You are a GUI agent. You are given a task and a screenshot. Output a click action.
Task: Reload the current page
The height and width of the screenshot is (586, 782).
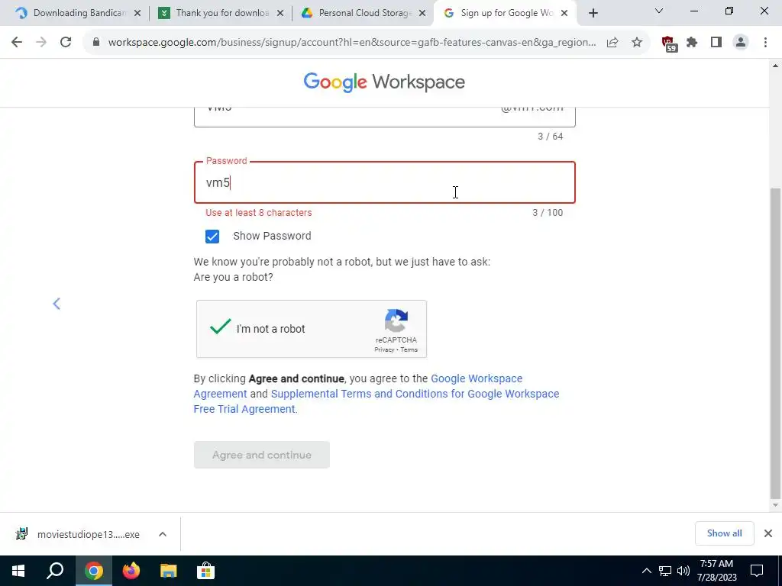point(66,43)
